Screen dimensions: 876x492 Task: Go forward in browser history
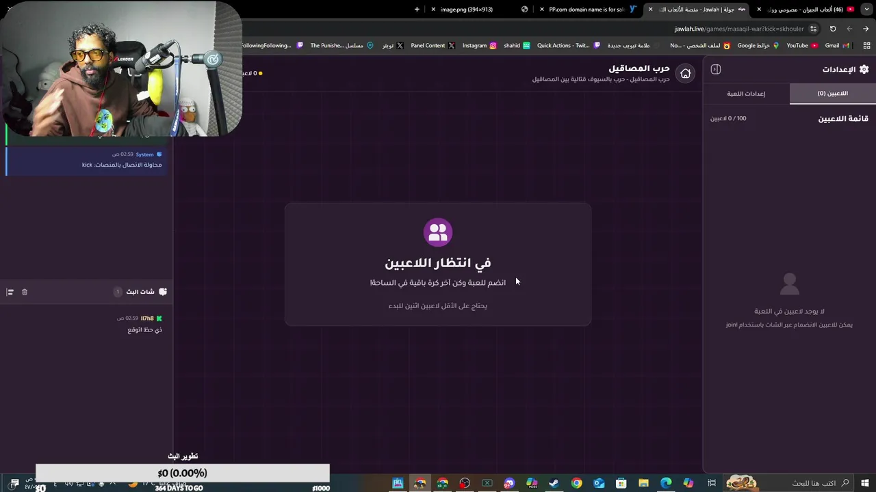pos(849,29)
